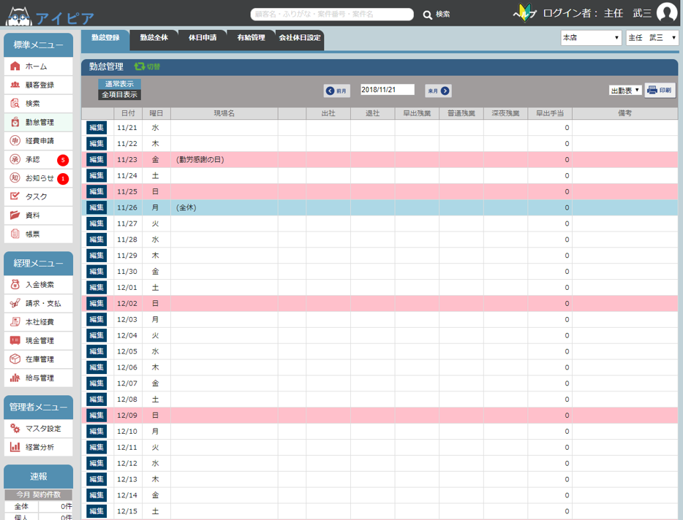Open お知らせ notifications in the sidebar
The width and height of the screenshot is (683, 520).
[38, 178]
